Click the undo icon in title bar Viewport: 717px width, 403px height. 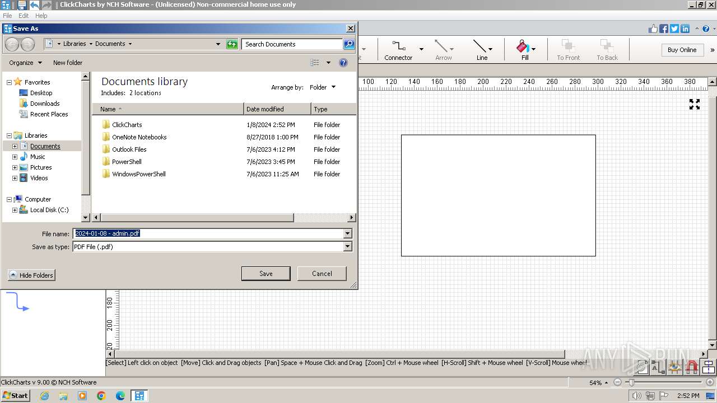[34, 5]
